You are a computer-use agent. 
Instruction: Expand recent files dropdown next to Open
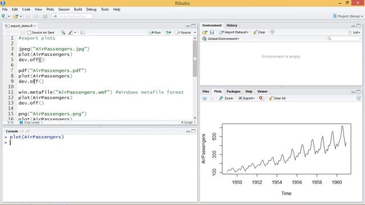[x=21, y=17]
